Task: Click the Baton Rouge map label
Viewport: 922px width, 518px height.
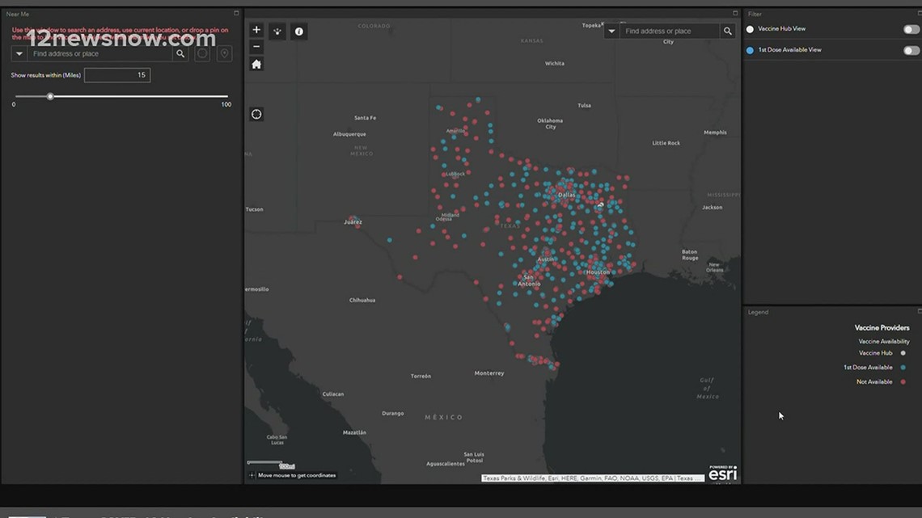Action: point(690,255)
